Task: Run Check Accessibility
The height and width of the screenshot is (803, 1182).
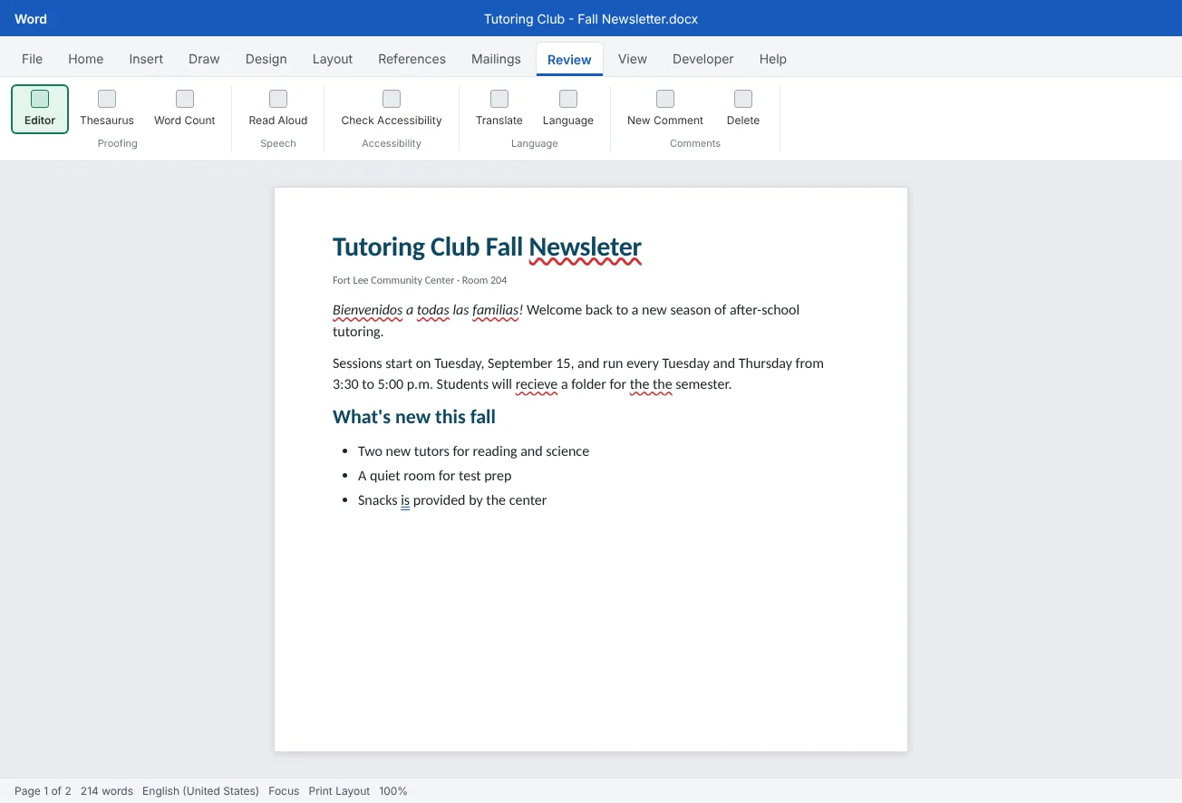Action: (x=392, y=109)
